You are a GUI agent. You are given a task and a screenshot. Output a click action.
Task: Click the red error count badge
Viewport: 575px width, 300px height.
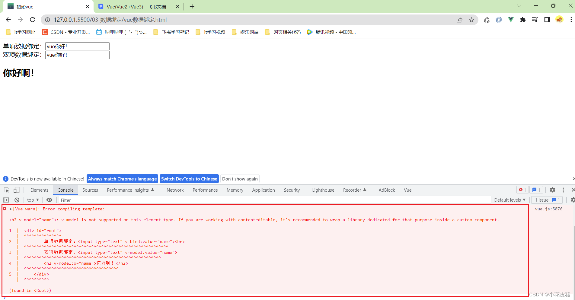(x=522, y=190)
